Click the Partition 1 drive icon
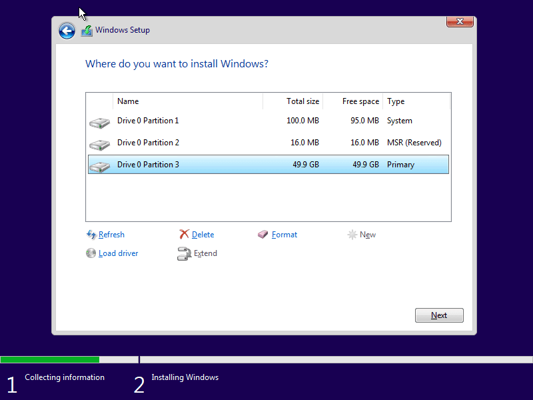The height and width of the screenshot is (400, 533). [x=99, y=123]
